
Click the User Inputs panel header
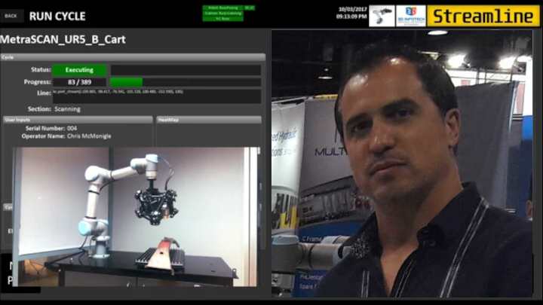(x=78, y=120)
